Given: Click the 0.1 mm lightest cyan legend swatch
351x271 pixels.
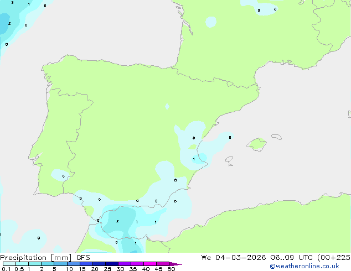Looking at the screenshot, I should pyautogui.click(x=9, y=264).
